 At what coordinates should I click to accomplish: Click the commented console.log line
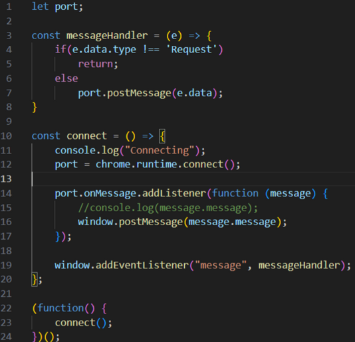(168, 208)
